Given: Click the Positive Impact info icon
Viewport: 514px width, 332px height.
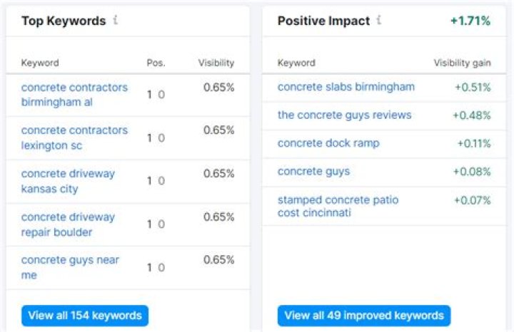Looking at the screenshot, I should tap(378, 21).
